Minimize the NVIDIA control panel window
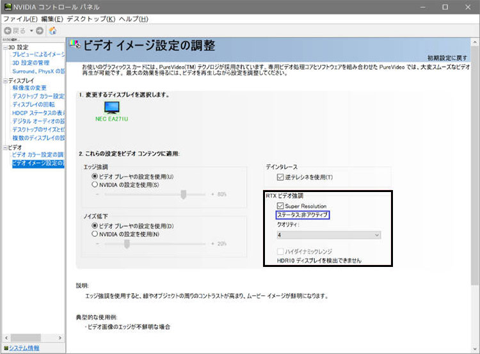The image size is (480, 354). 423,7
